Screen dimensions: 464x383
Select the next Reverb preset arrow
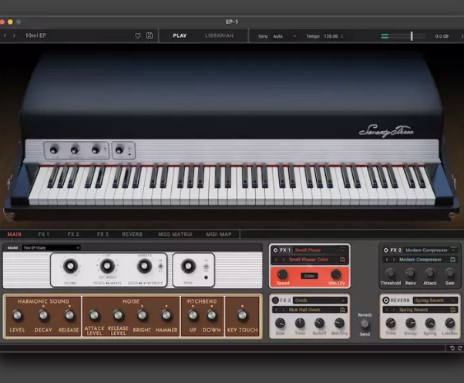tap(394, 310)
